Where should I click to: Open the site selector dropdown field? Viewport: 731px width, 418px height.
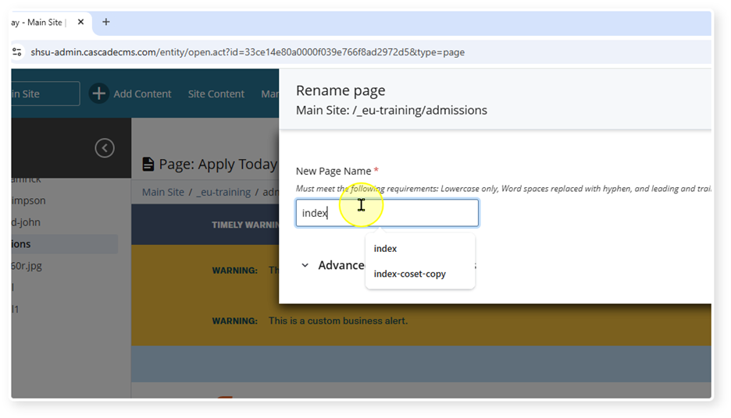click(x=45, y=94)
